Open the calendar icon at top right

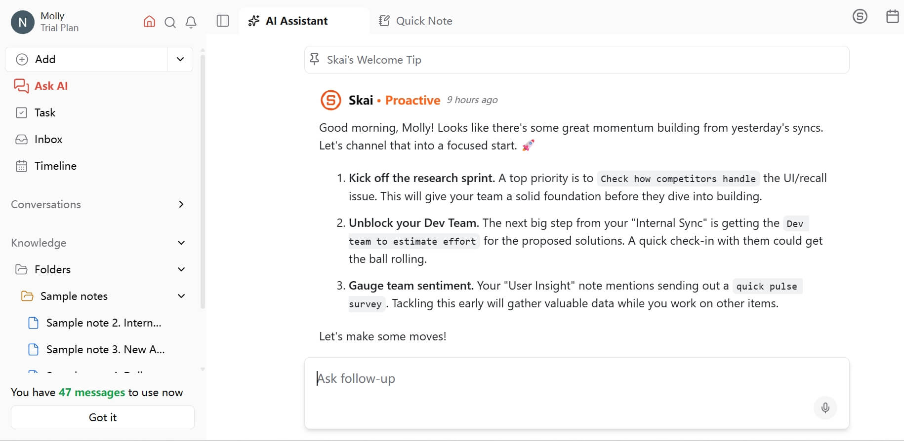pyautogui.click(x=892, y=16)
